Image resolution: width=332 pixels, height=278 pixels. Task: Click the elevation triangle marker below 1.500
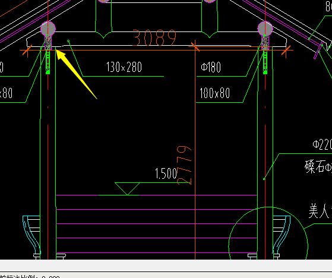[x=127, y=188]
